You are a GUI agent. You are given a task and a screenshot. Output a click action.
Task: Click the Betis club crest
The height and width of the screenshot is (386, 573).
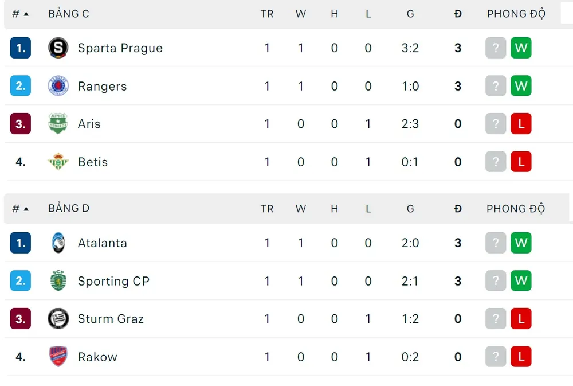58,162
